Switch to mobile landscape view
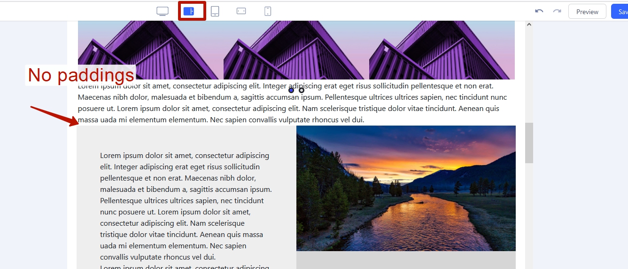The height and width of the screenshot is (269, 628). pyautogui.click(x=241, y=11)
